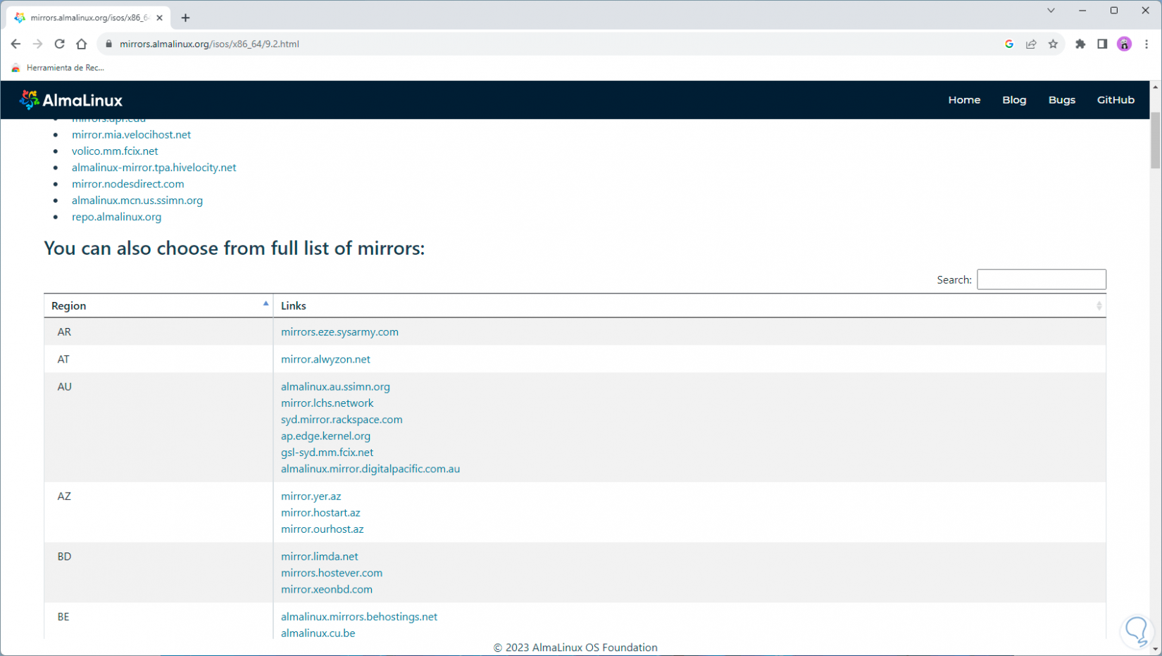The width and height of the screenshot is (1162, 656).
Task: Click the BD region cell
Action: (158, 572)
